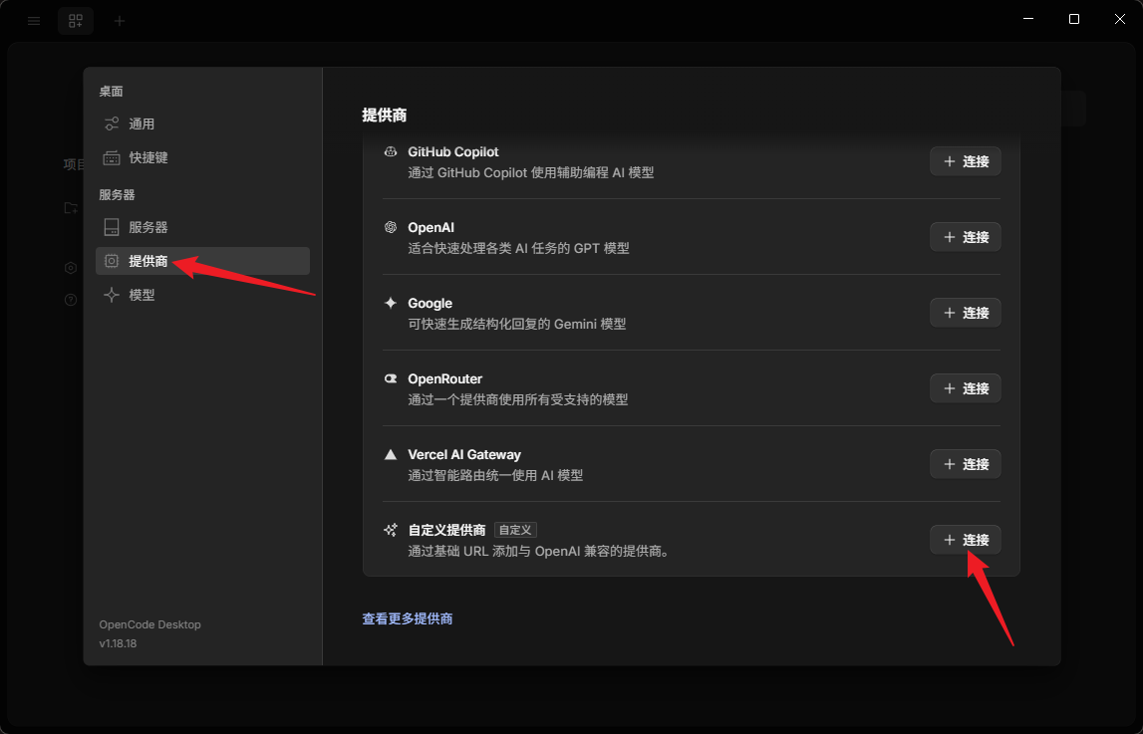Click the 自定义提供商 title text
Screen dimensions: 1143x734
446,530
